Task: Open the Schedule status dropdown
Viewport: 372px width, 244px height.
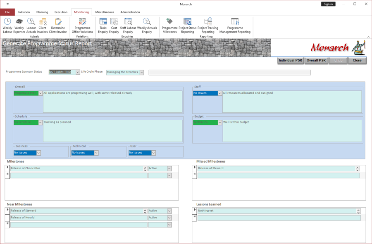Action: (x=41, y=122)
